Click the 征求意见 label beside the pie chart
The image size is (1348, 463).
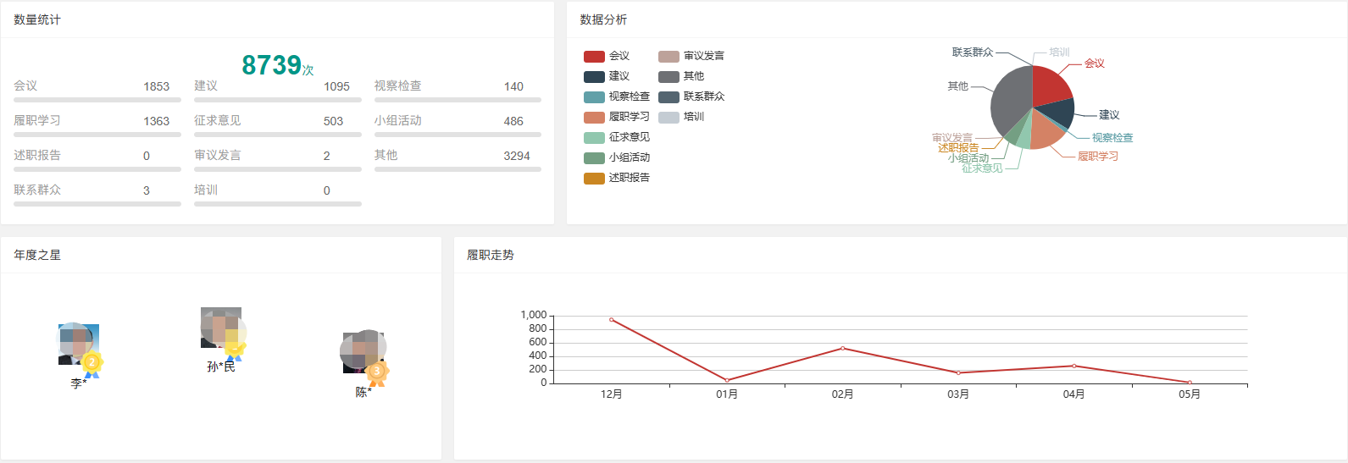pyautogui.click(x=982, y=168)
